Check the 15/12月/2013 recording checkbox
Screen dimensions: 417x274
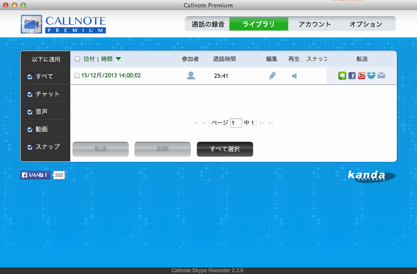click(77, 76)
